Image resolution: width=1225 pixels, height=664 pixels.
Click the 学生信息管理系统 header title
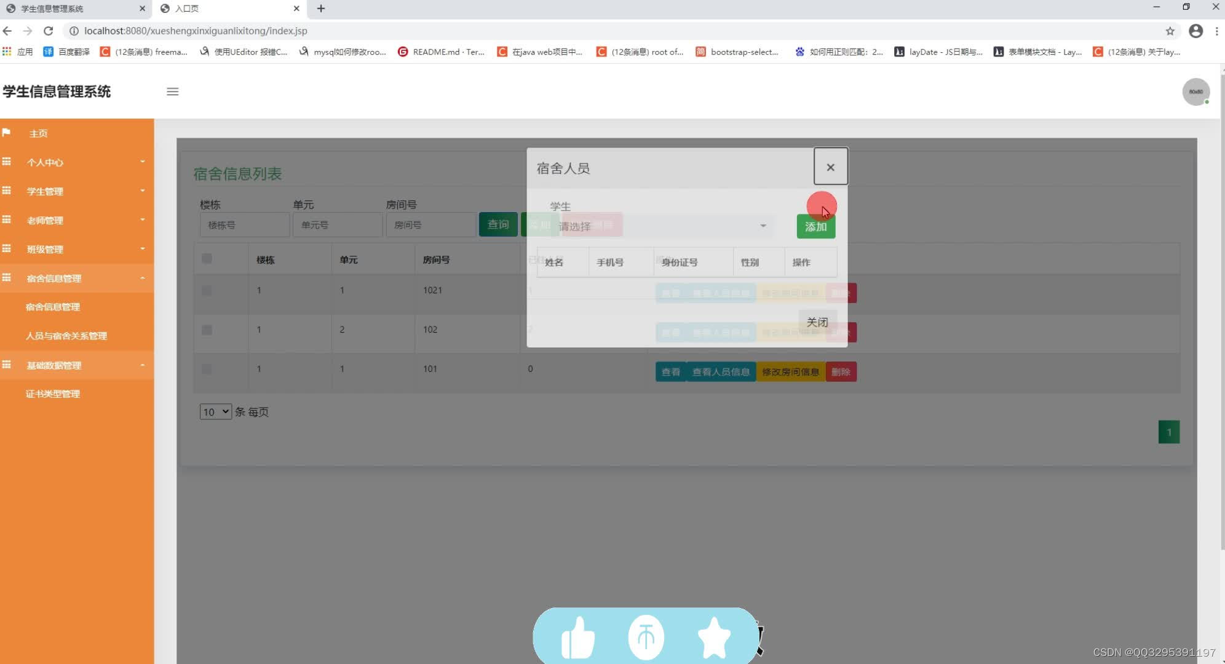click(x=57, y=92)
